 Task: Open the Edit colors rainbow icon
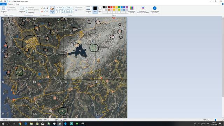[132, 8]
